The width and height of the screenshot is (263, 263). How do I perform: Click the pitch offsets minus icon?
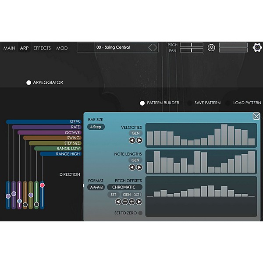125,202
